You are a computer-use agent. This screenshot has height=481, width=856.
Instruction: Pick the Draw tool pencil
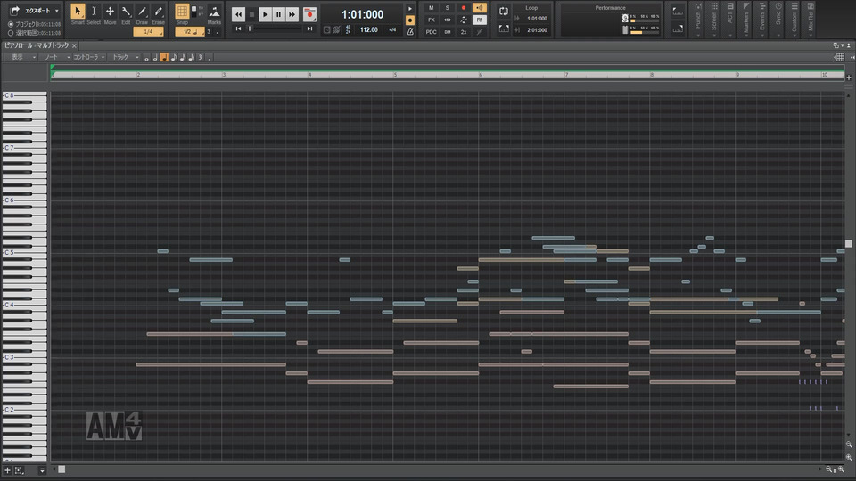pos(142,12)
